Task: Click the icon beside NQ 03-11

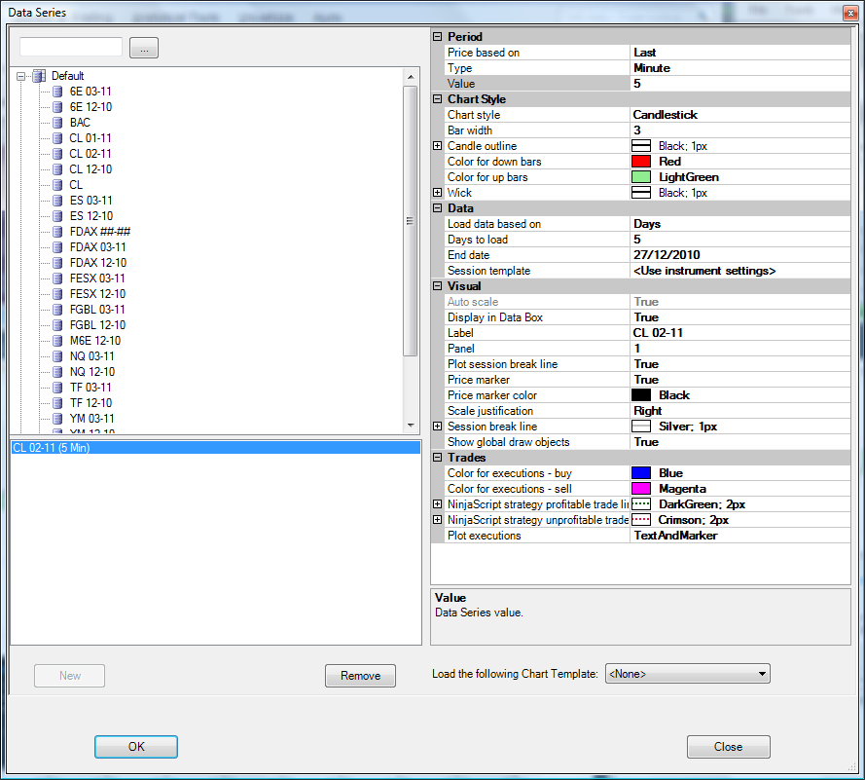Action: coord(57,356)
